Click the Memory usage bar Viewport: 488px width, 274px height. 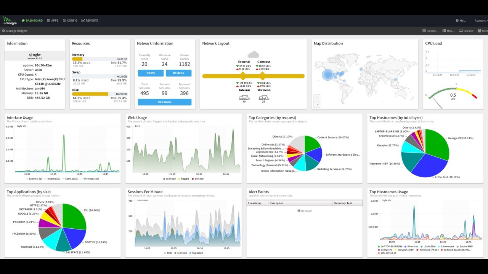click(x=100, y=59)
